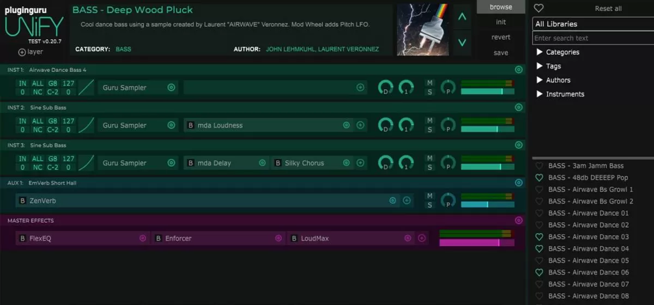Turn INST 1 pan knob P
This screenshot has width=654, height=305.
point(448,87)
